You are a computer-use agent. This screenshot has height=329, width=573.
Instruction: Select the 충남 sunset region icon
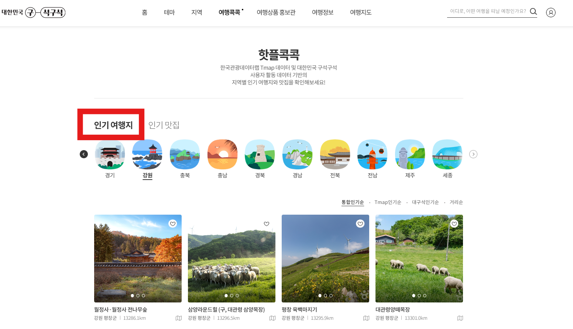click(222, 155)
